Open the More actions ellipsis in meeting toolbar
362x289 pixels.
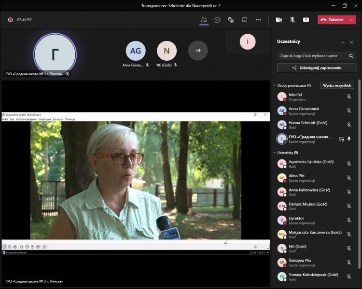(258, 20)
